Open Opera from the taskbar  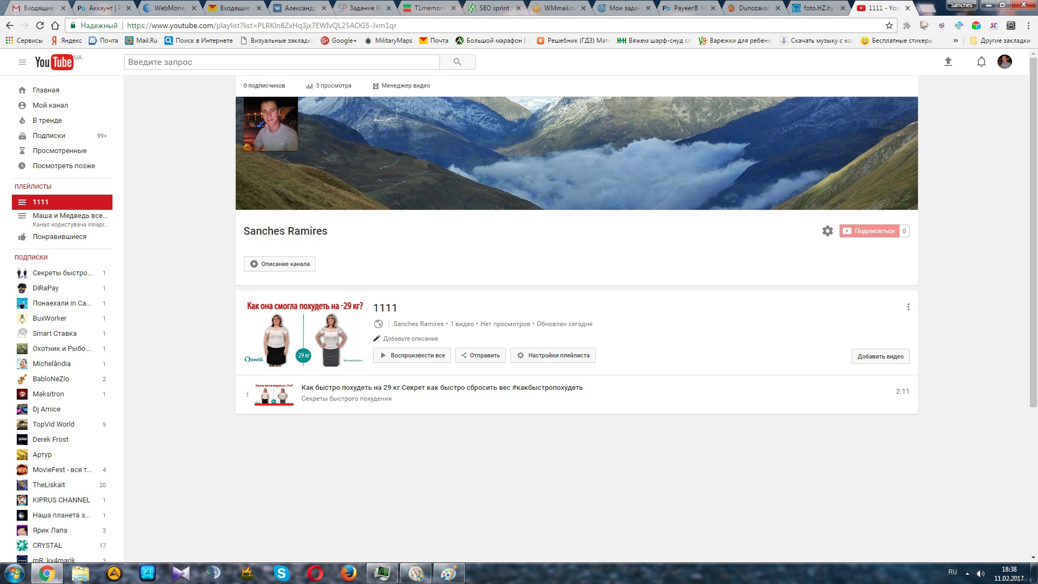click(x=315, y=573)
